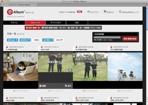Click the lock icon for DSC_0377.JPG

click(x=77, y=98)
